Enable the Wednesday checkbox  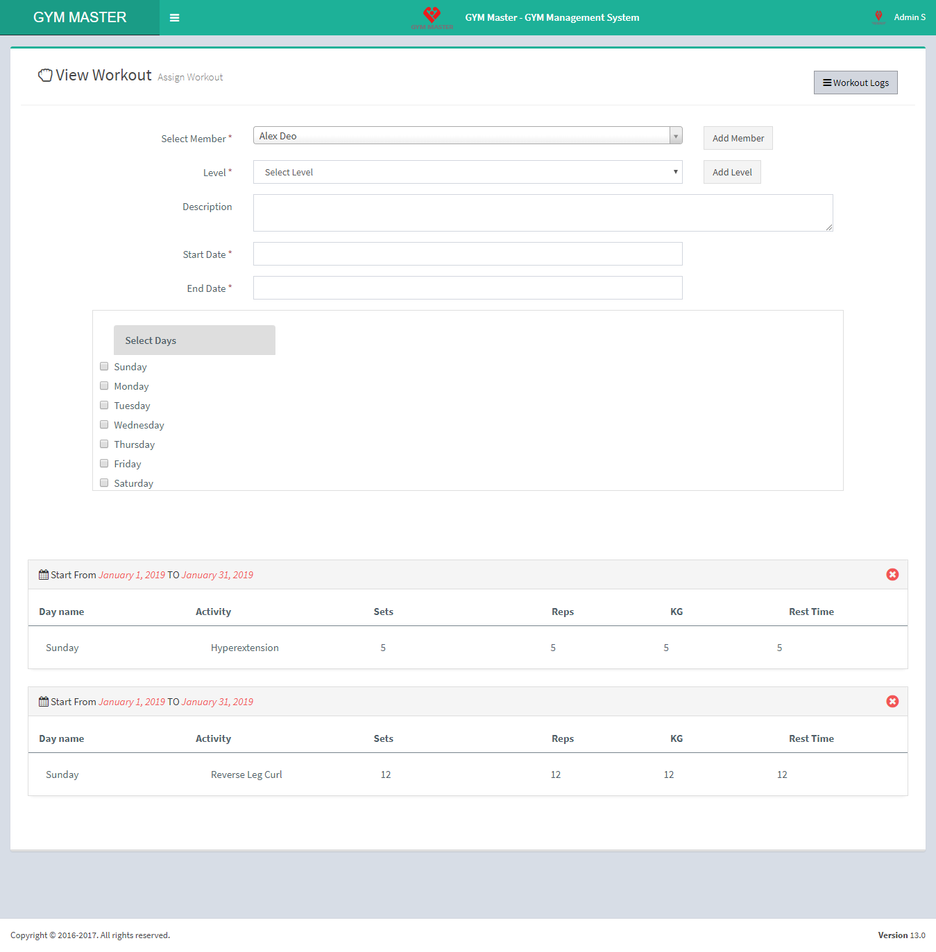pyautogui.click(x=104, y=425)
